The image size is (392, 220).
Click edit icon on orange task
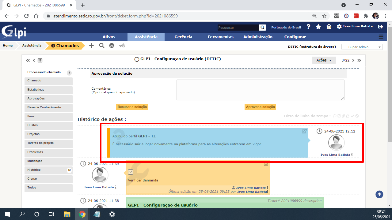[266, 164]
